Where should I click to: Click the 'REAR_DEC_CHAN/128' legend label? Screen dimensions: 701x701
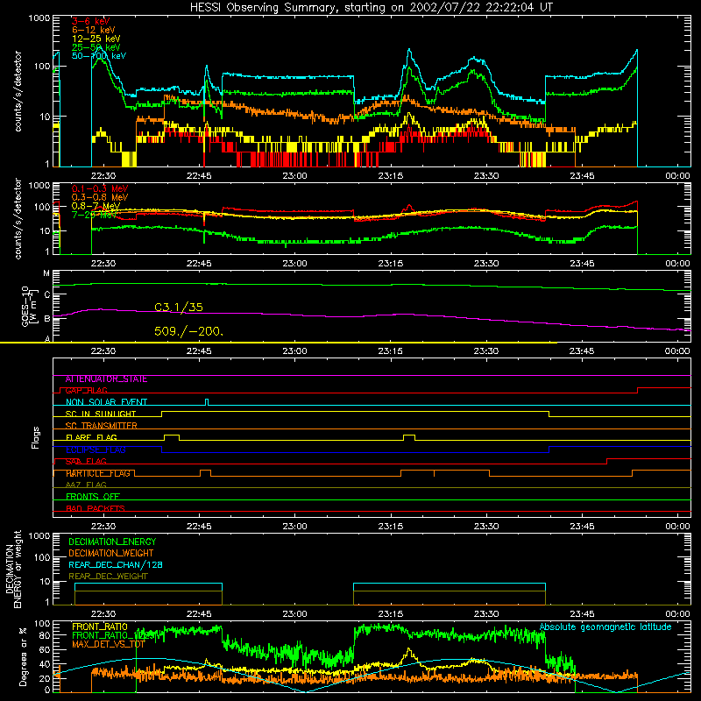point(116,564)
